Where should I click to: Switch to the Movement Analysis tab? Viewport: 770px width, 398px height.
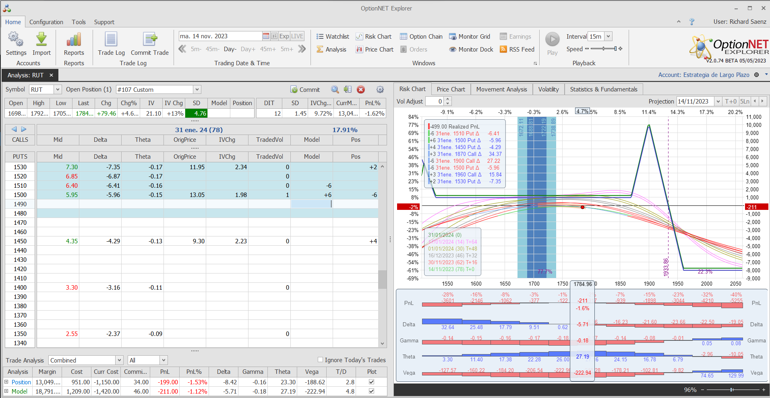click(501, 89)
